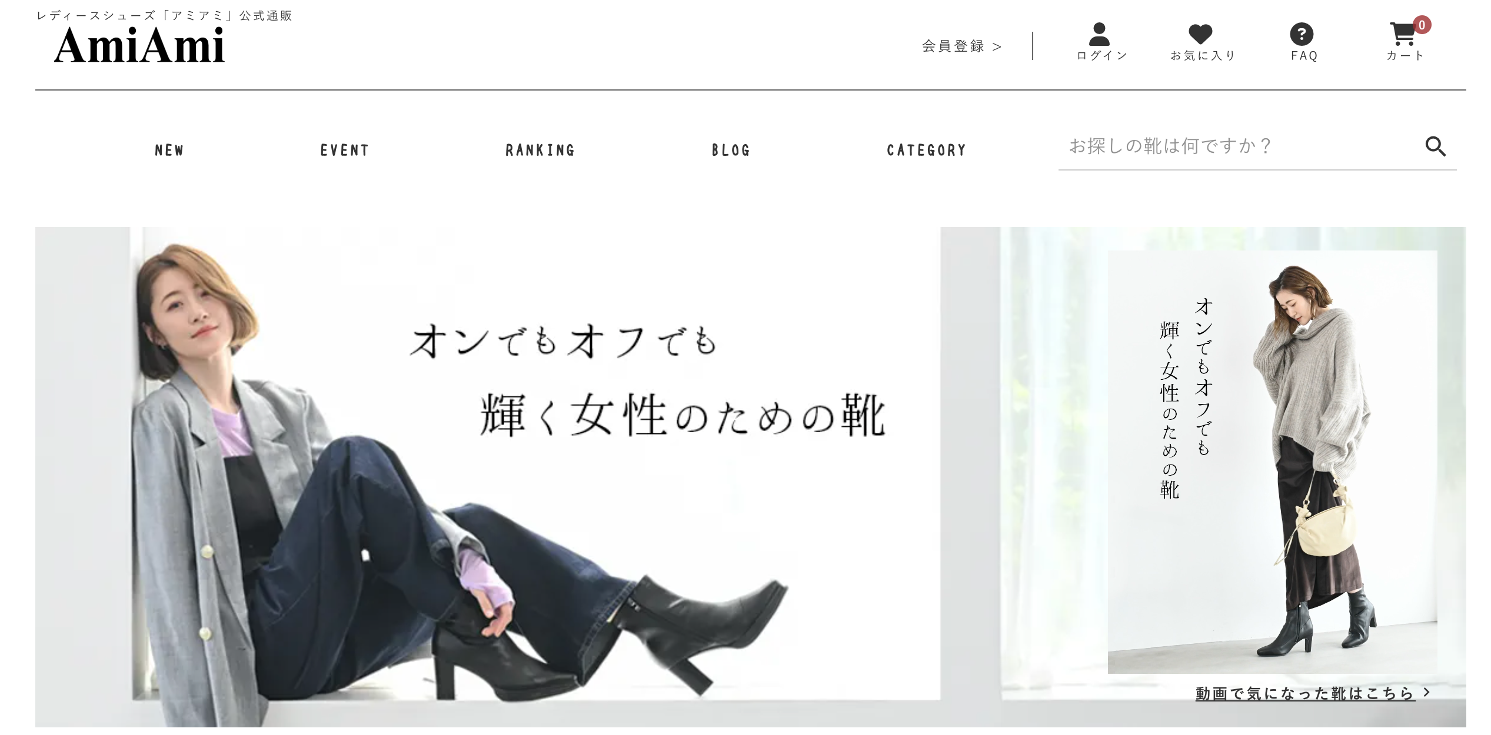
Task: Open the shopping cart icon
Action: pos(1403,34)
